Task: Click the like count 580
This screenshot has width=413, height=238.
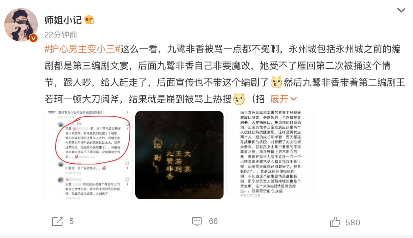Action: [x=353, y=223]
